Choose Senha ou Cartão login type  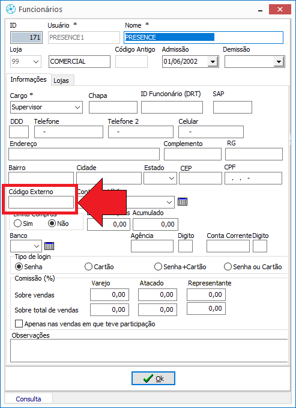click(228, 267)
